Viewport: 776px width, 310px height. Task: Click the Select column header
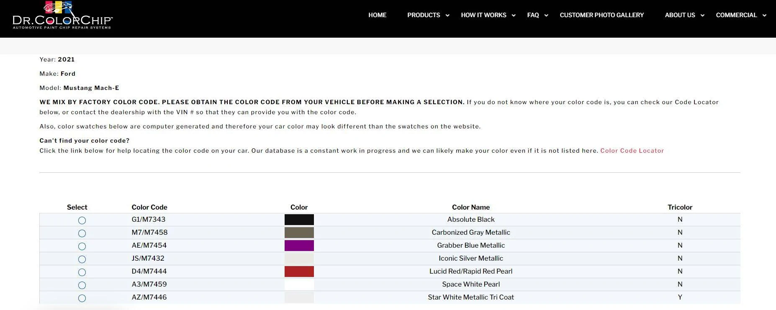pos(77,207)
